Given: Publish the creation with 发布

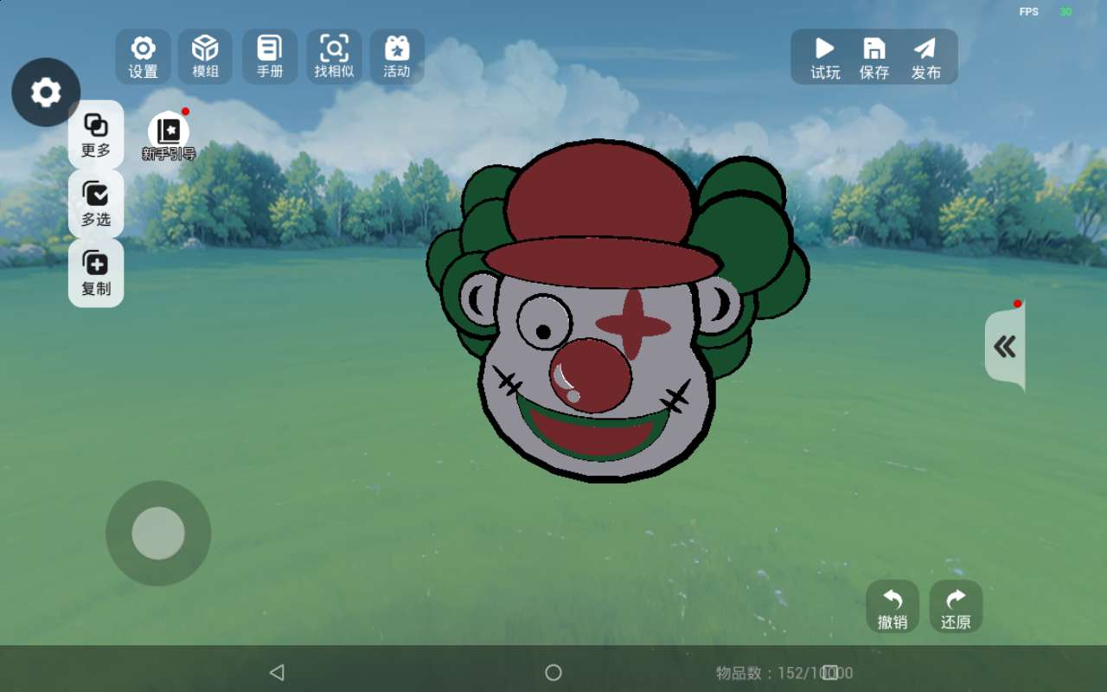Looking at the screenshot, I should click(x=925, y=57).
